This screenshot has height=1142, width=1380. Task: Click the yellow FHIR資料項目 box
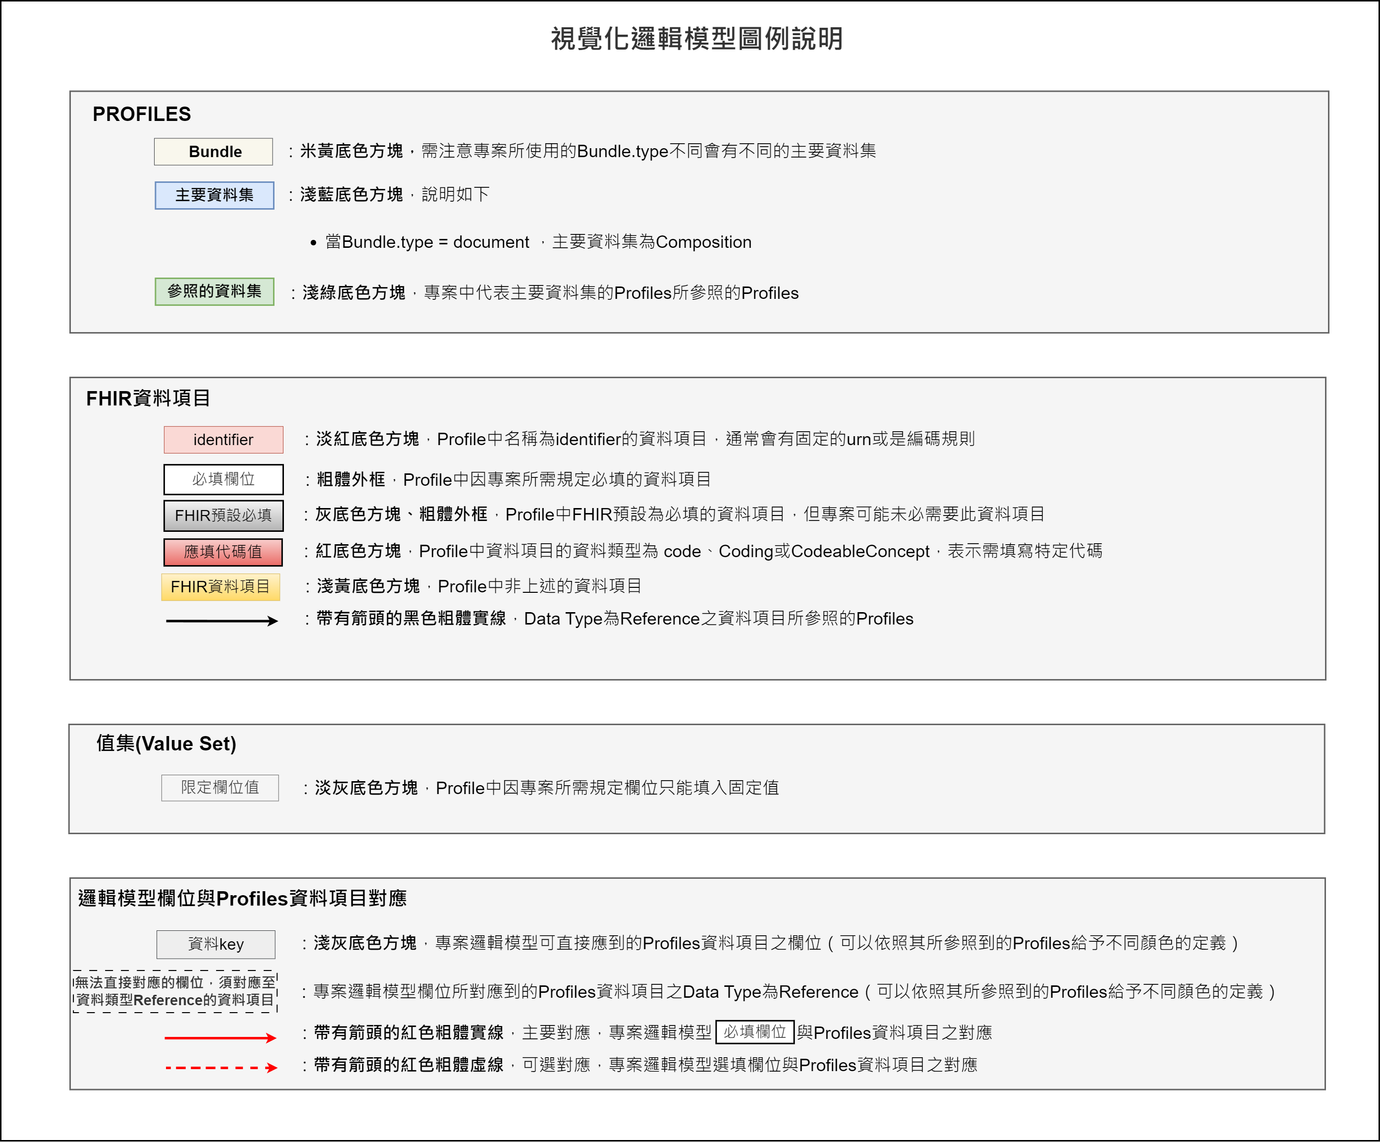pos(221,586)
